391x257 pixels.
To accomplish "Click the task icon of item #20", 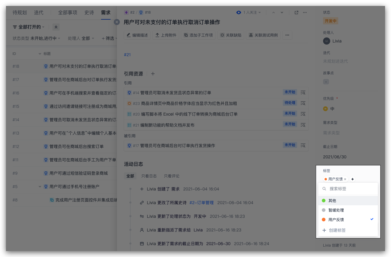I will (129, 114).
